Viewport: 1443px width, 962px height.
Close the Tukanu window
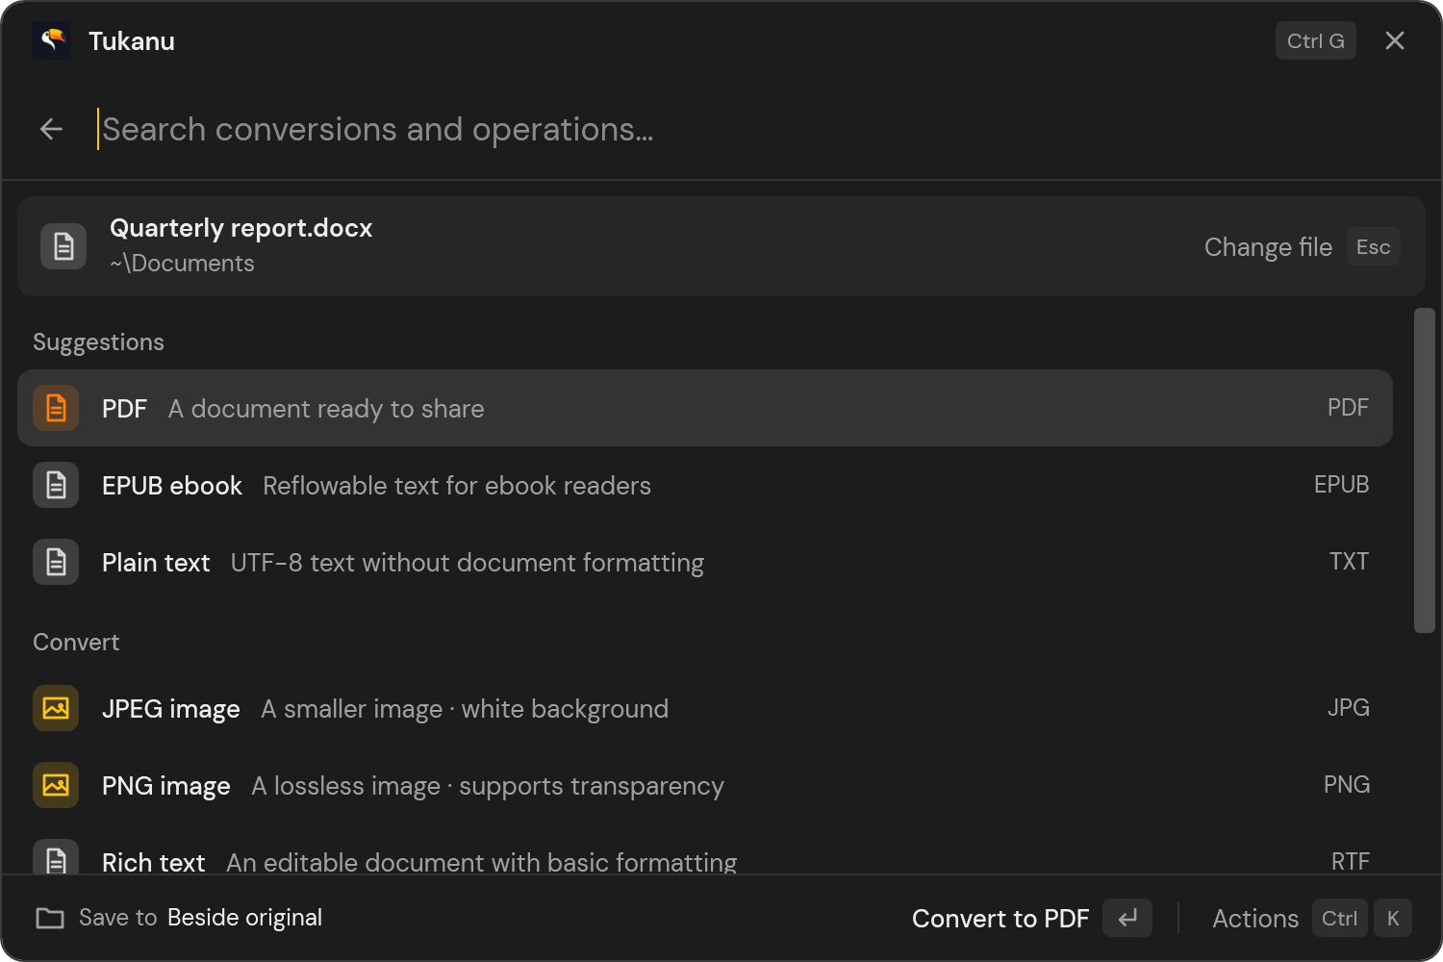tap(1395, 40)
